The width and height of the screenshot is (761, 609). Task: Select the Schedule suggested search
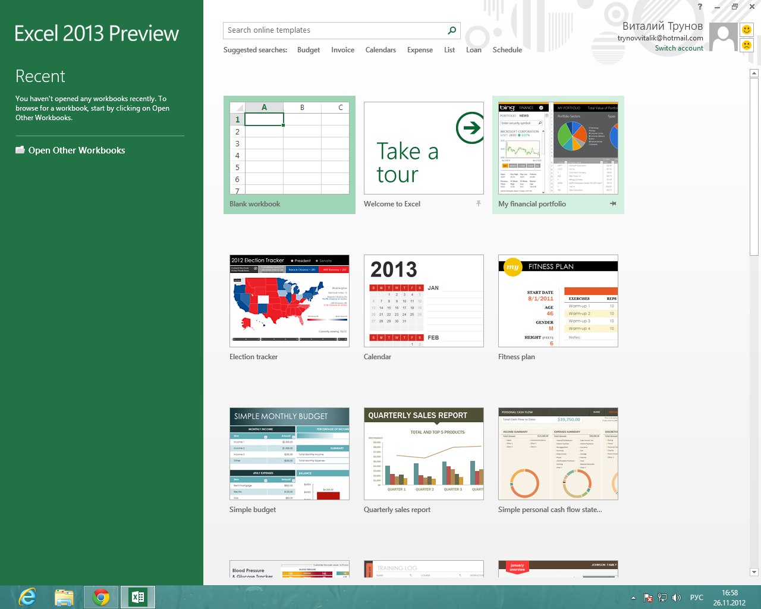point(507,50)
